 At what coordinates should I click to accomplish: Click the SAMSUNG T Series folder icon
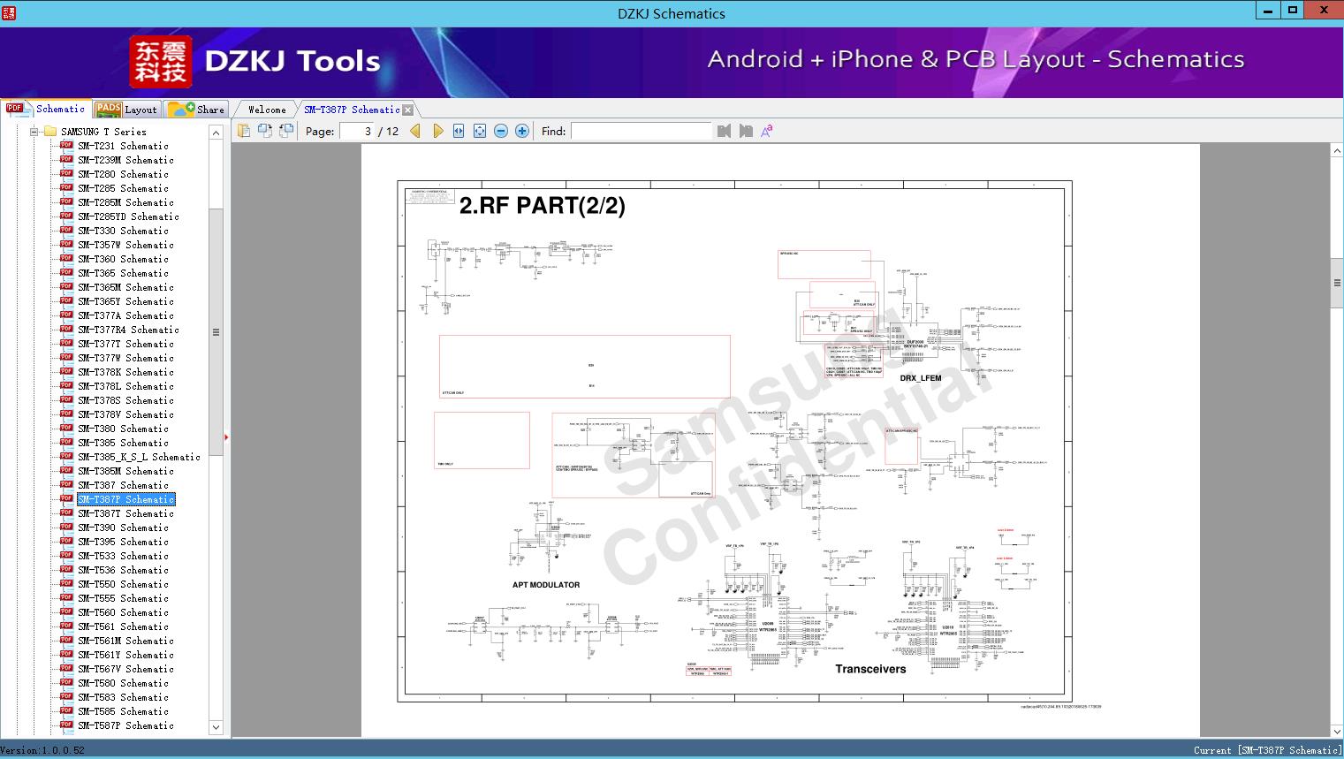point(50,132)
